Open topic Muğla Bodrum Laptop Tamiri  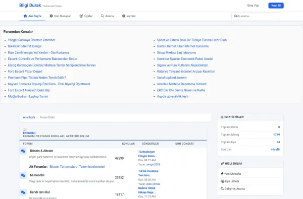click(28, 96)
